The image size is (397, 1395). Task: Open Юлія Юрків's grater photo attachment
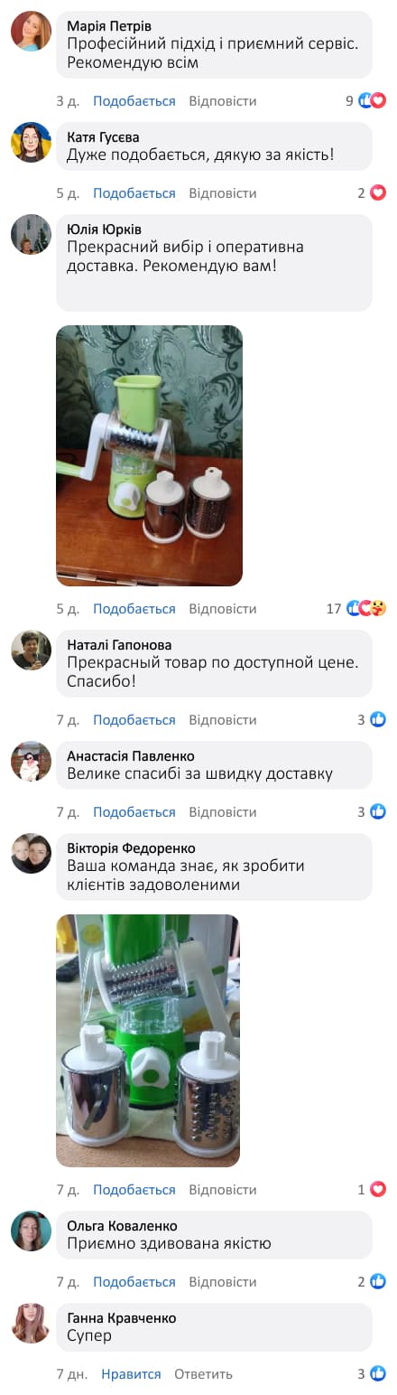pos(150,455)
